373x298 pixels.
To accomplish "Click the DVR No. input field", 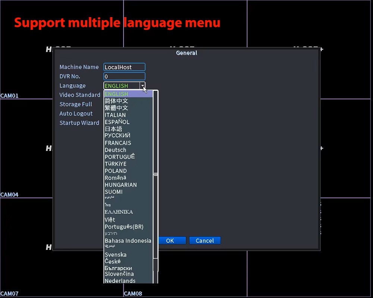I will 124,76.
